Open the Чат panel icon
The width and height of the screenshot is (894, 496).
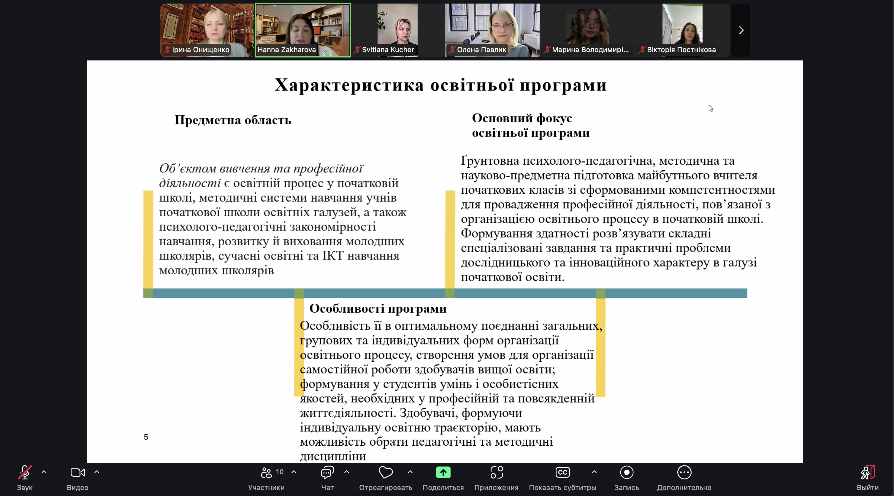point(326,473)
